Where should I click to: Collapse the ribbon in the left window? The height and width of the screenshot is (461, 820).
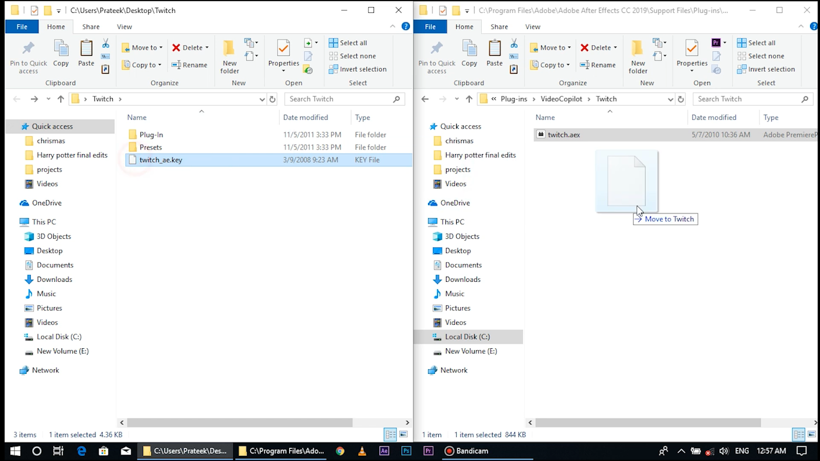point(393,27)
